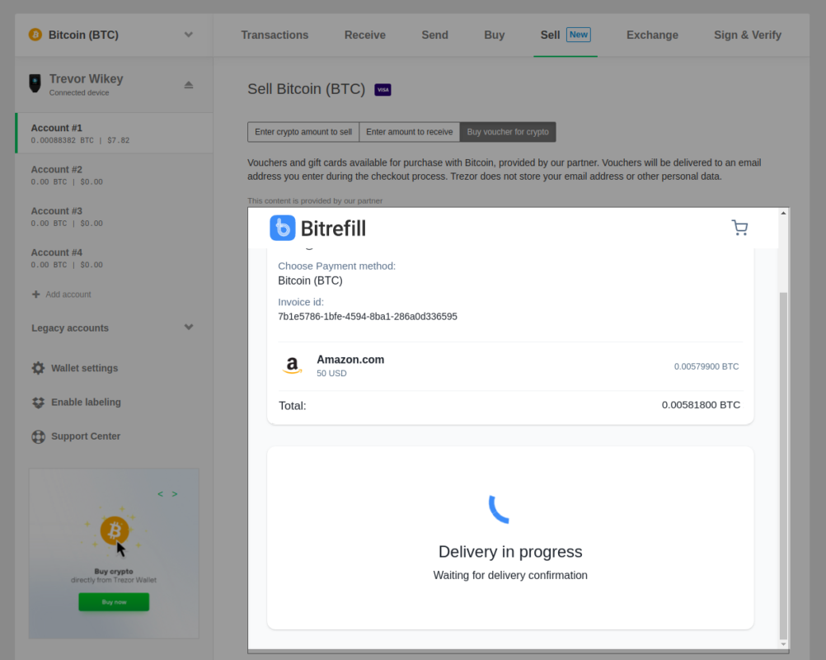
Task: Open Wallet settings
Action: pyautogui.click(x=84, y=368)
